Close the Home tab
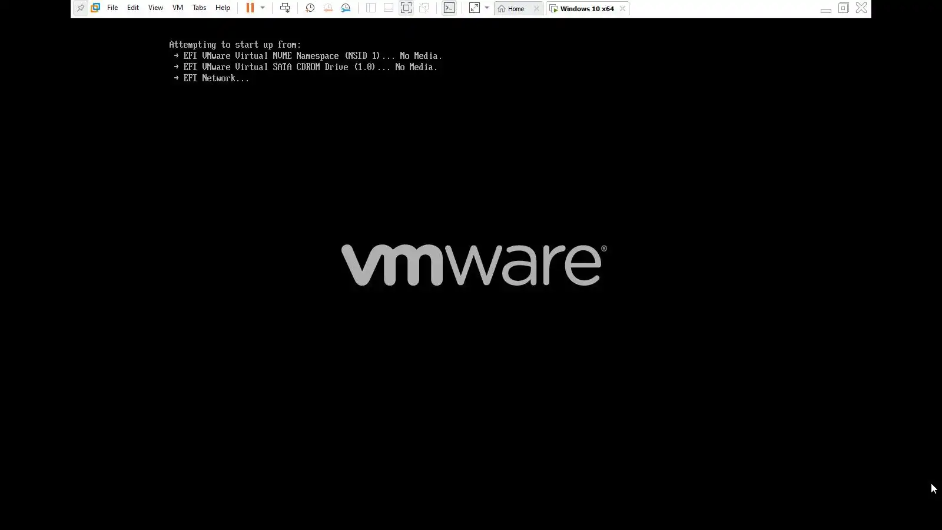 [536, 9]
